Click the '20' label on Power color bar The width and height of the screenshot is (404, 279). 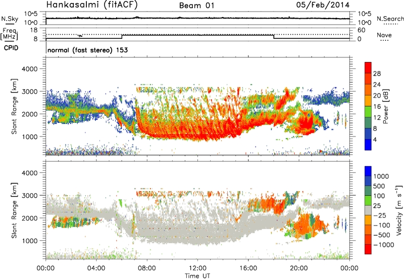[377, 96]
